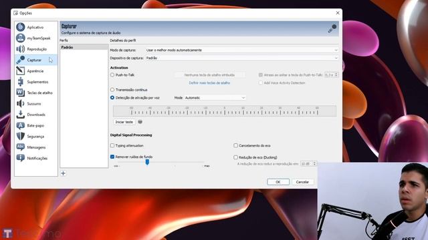This screenshot has height=240, width=428.
Task: Click the Segurança shield icon
Action: [x=21, y=136]
